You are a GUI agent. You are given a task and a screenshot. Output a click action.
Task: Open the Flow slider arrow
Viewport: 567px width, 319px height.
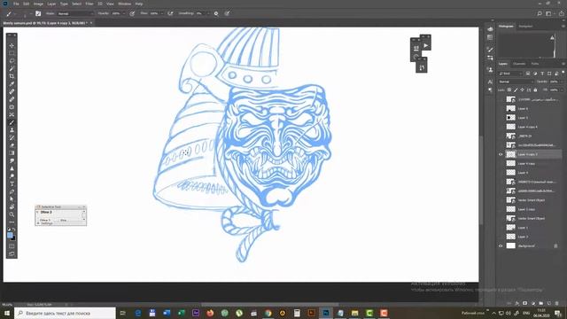[x=161, y=13]
